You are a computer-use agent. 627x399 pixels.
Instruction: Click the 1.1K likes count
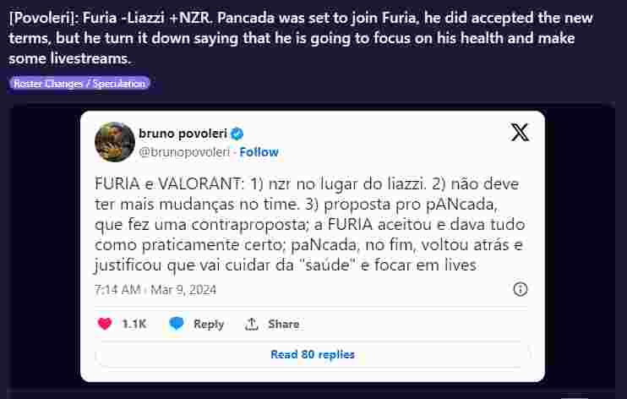[x=134, y=324]
